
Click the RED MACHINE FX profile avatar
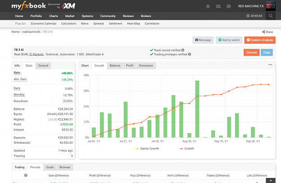pyautogui.click(x=270, y=6)
